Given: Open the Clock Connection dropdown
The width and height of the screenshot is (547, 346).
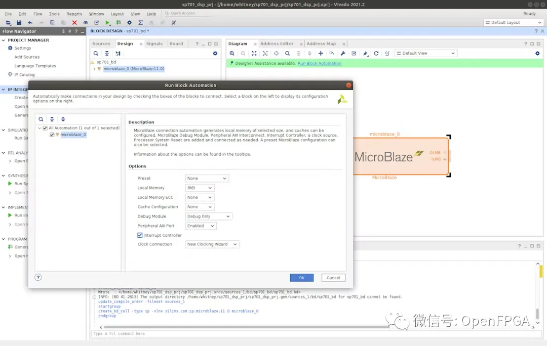Looking at the screenshot, I should pos(212,244).
